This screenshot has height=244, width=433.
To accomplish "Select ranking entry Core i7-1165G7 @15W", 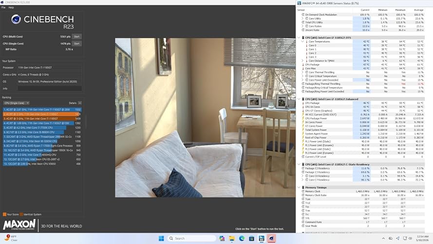I will [42, 123].
